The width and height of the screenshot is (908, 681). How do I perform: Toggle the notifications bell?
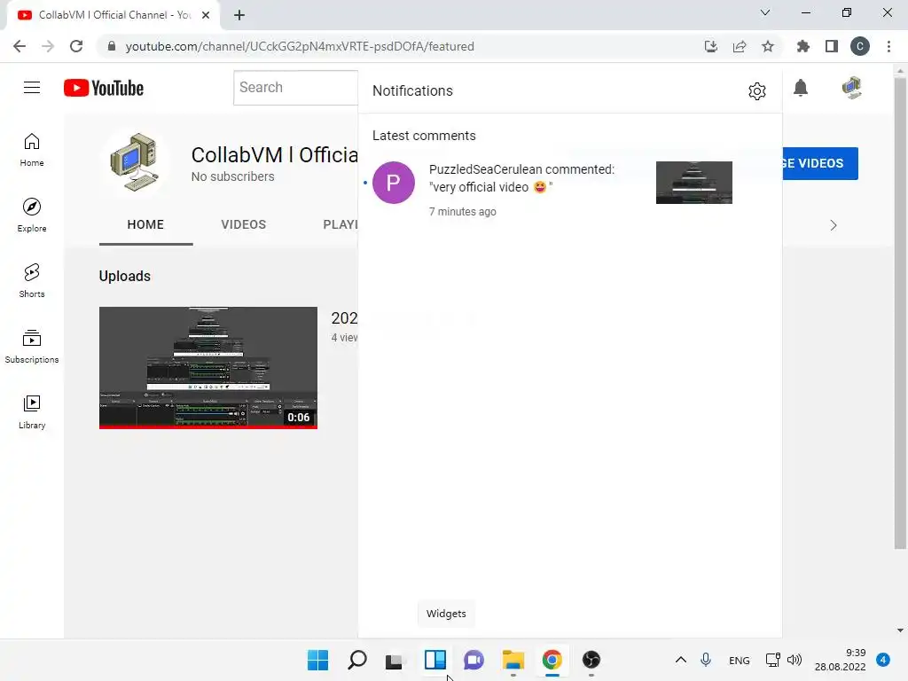pos(801,88)
